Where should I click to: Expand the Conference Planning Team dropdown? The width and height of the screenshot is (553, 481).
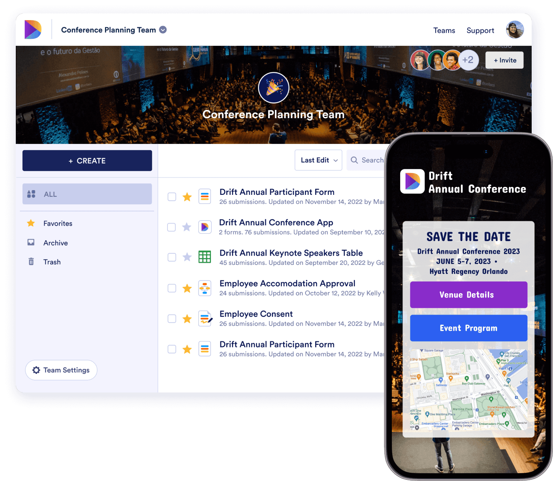click(x=163, y=30)
